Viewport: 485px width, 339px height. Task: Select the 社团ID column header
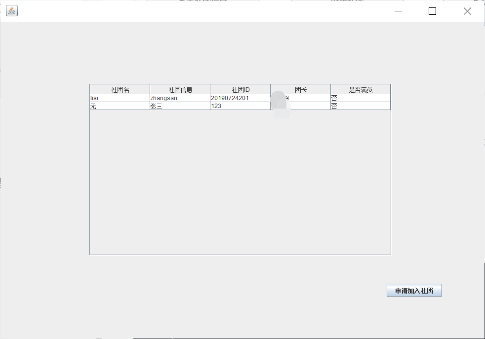(x=241, y=89)
